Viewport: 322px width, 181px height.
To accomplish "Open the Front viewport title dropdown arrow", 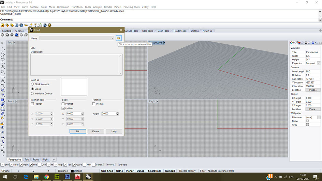I will (x=16, y=101).
